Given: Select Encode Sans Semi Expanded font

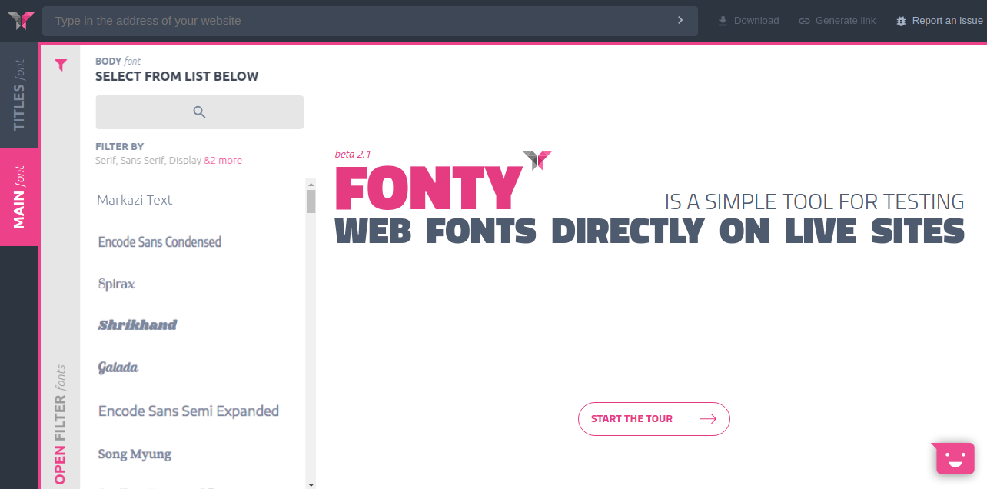Looking at the screenshot, I should point(188,411).
